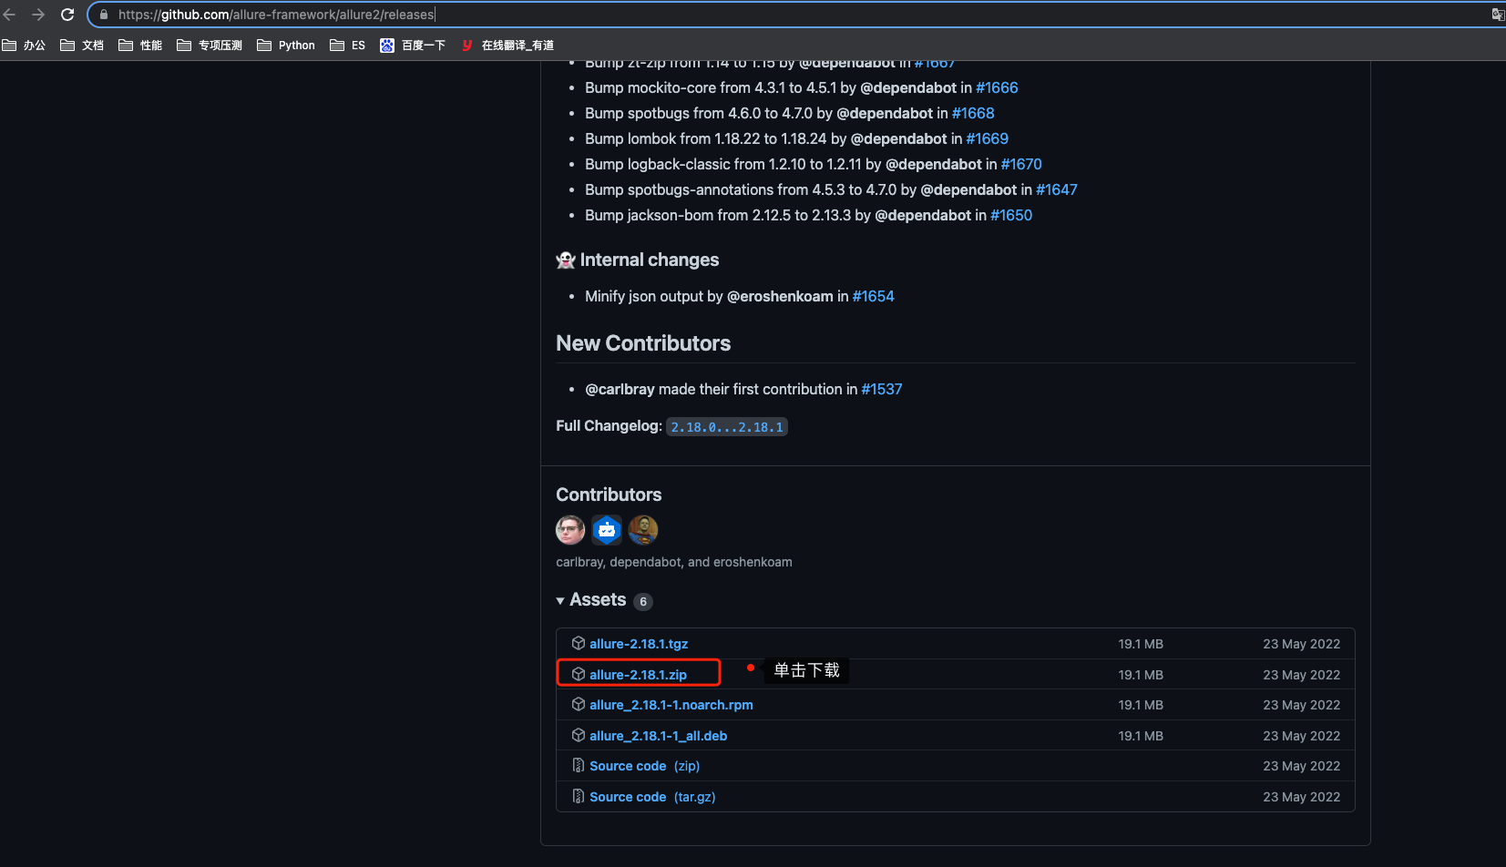
Task: Download allure-2.18.1.zip
Action: click(638, 675)
